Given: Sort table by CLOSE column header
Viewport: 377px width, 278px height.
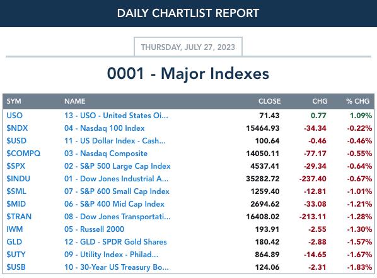Looking at the screenshot, I should 269,101.
